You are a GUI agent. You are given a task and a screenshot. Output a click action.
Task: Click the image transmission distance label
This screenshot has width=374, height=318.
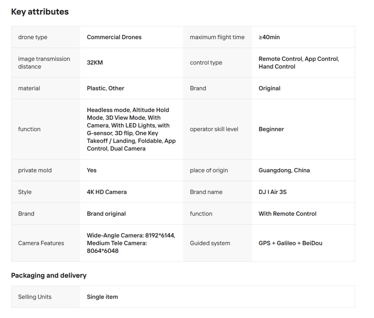[x=44, y=62]
